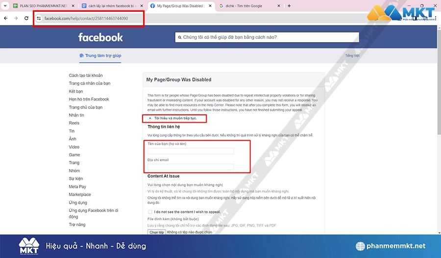Click the browser forward arrow

point(16,18)
